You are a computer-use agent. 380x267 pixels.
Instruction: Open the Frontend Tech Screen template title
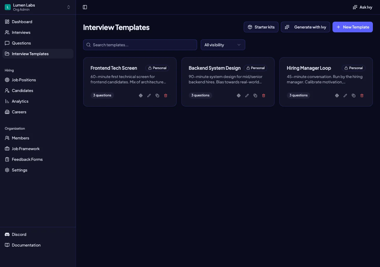114,68
